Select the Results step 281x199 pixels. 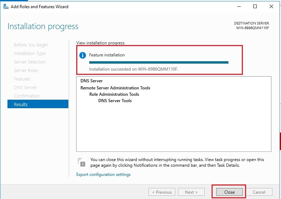pyautogui.click(x=38, y=104)
